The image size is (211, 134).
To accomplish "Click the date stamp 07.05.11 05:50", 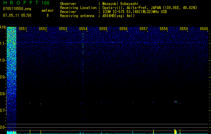I will 17,15.
